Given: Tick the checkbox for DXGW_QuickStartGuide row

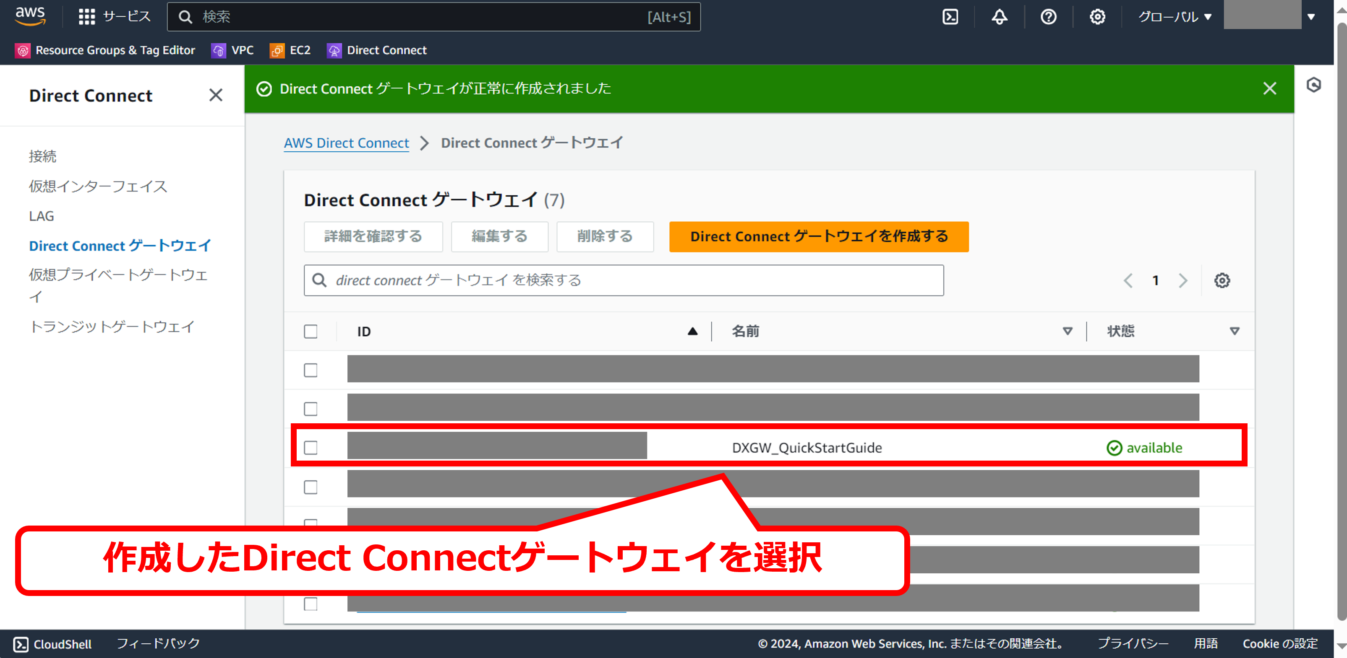Looking at the screenshot, I should [x=311, y=448].
